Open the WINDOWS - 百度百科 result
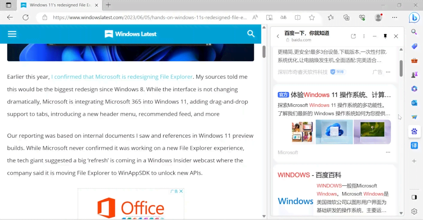This screenshot has height=220, width=423. [310, 175]
